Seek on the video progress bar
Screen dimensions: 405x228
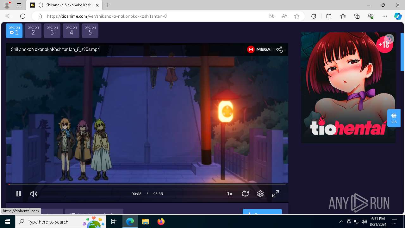147,184
